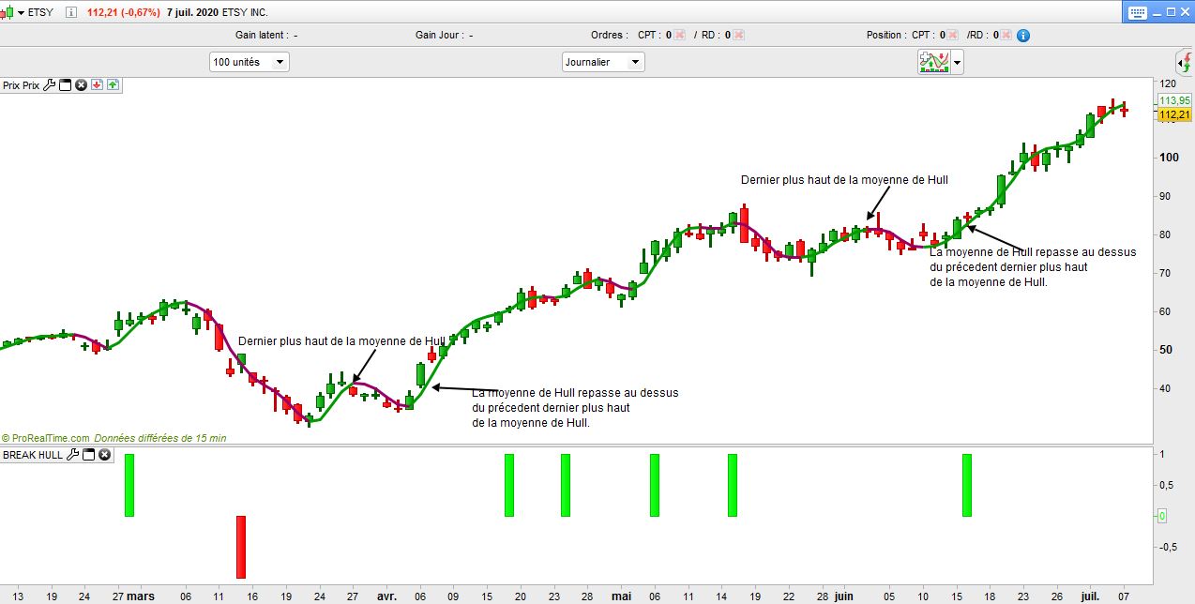Click the BREAK HULL panel label
1195x604 pixels.
tap(33, 455)
